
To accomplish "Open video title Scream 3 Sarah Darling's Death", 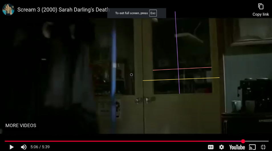I will pyautogui.click(x=63, y=10).
